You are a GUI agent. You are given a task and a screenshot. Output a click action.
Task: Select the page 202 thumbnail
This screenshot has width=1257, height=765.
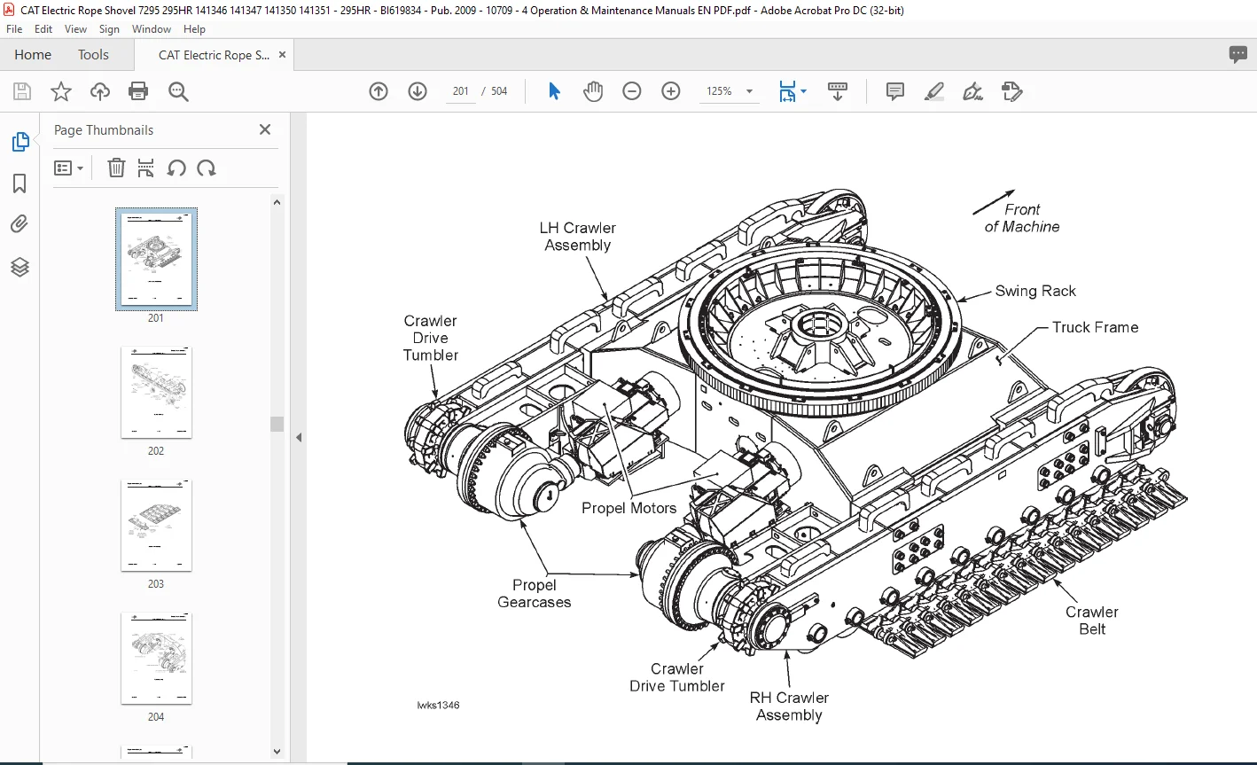(156, 392)
